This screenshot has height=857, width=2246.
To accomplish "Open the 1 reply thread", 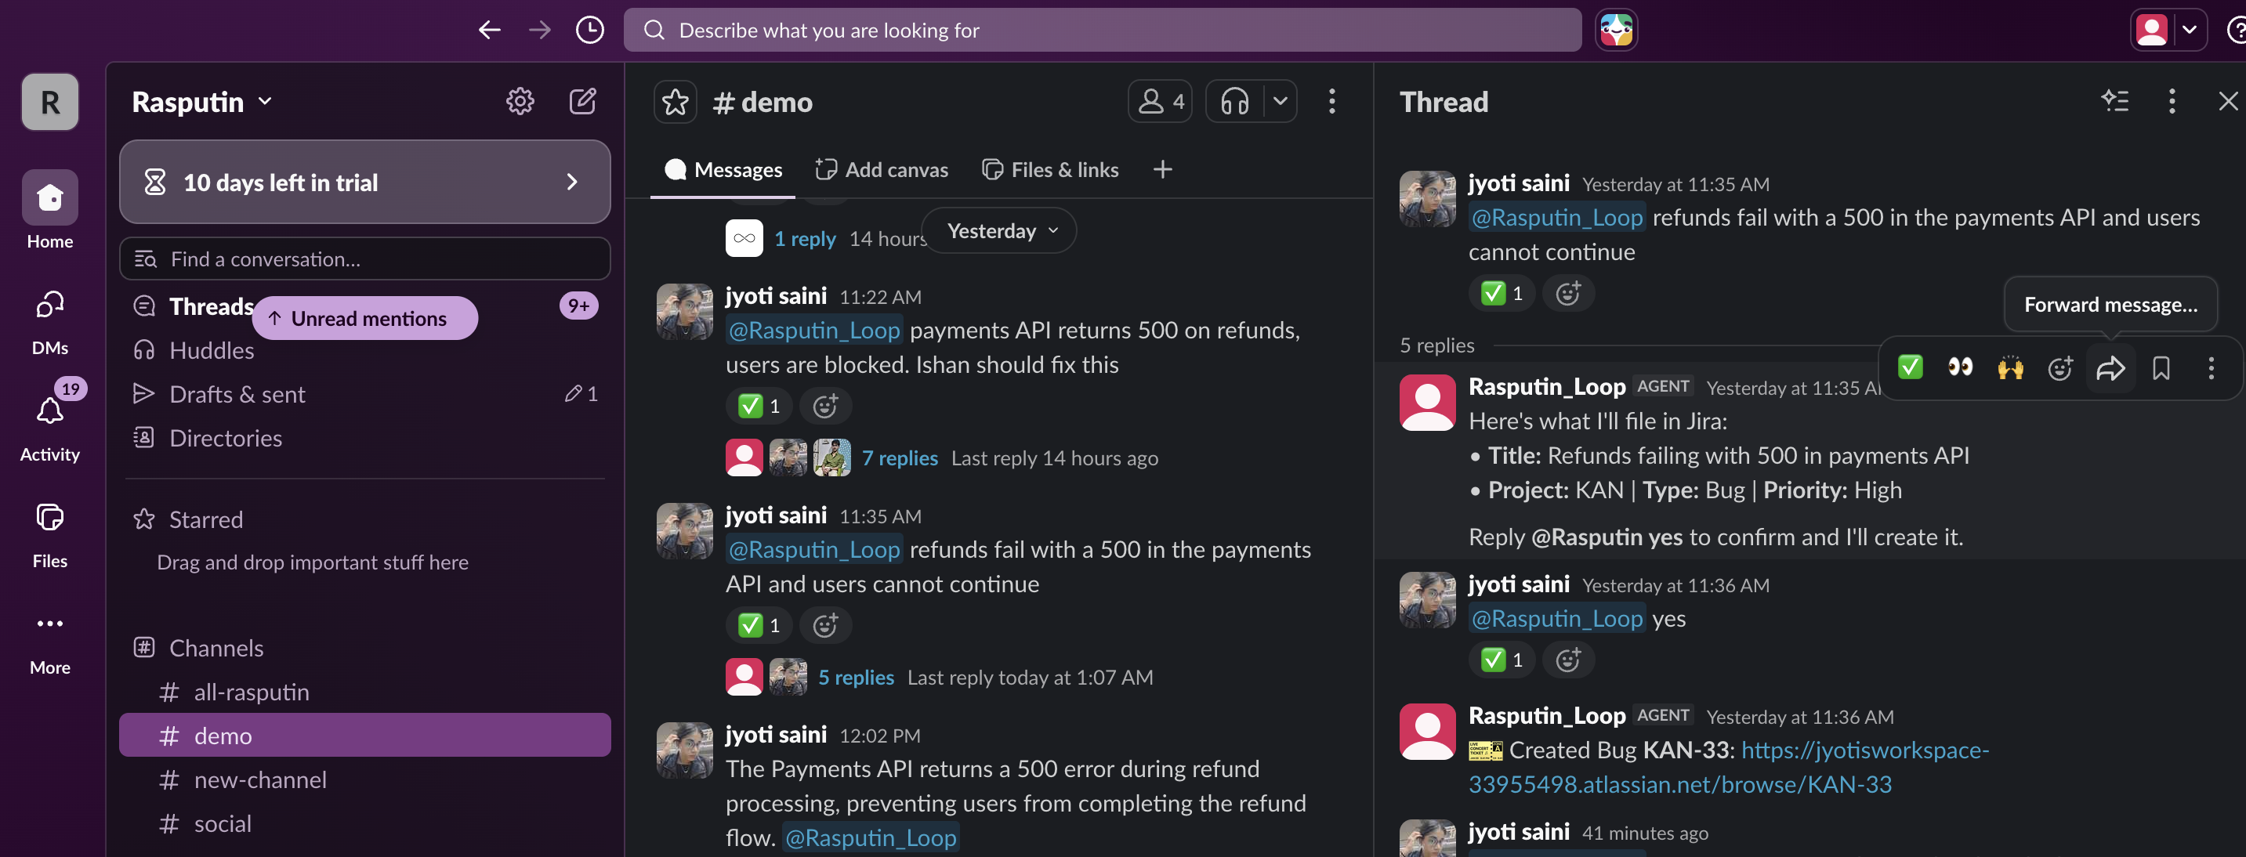I will click(805, 239).
